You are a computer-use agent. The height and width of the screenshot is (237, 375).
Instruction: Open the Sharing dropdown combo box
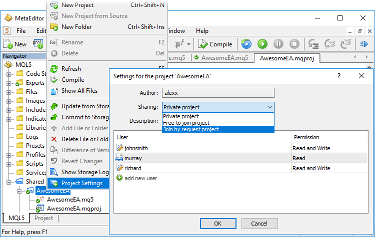218,107
